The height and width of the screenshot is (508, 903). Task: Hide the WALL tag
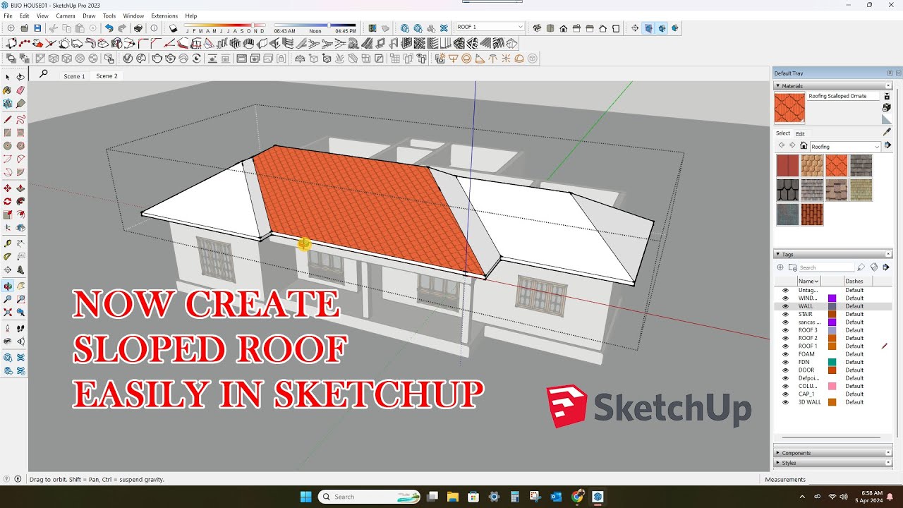pos(784,306)
